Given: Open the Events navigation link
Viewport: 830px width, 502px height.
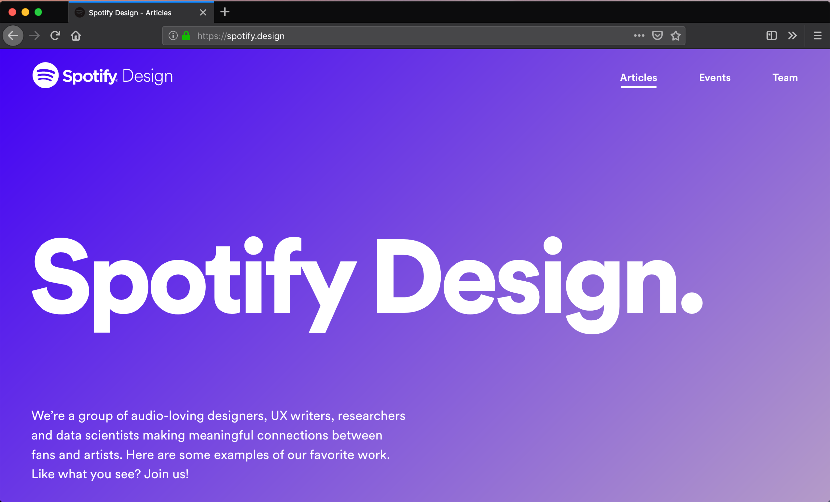Looking at the screenshot, I should click(x=714, y=78).
